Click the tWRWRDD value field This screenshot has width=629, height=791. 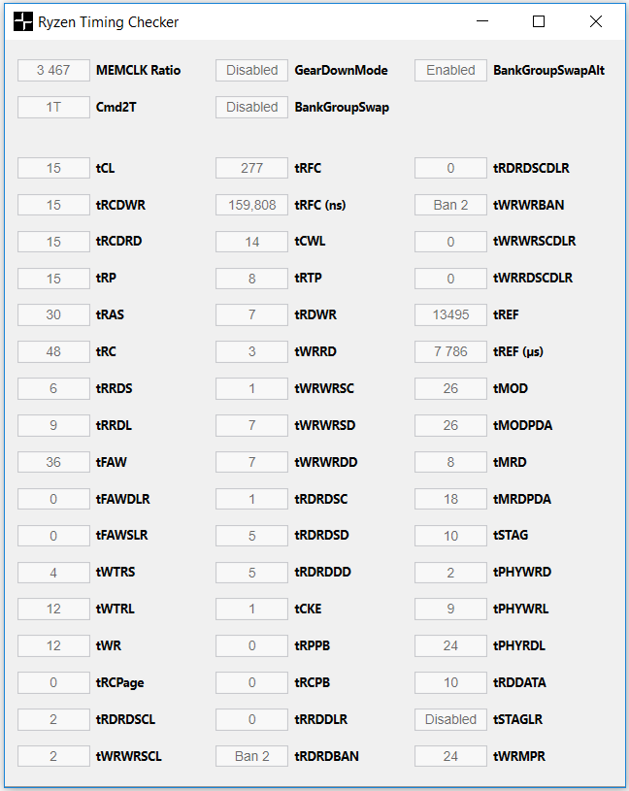click(252, 462)
